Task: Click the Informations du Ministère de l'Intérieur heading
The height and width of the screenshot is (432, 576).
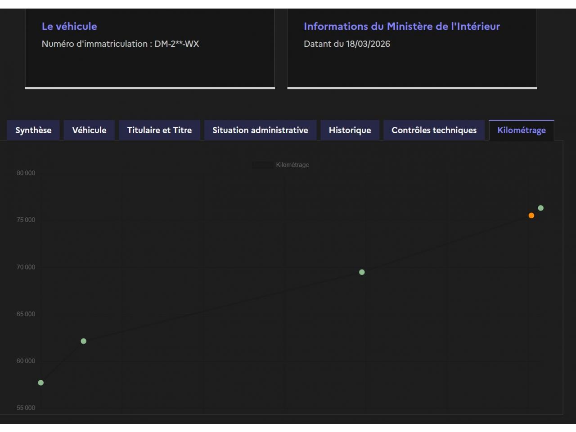Action: click(x=401, y=27)
